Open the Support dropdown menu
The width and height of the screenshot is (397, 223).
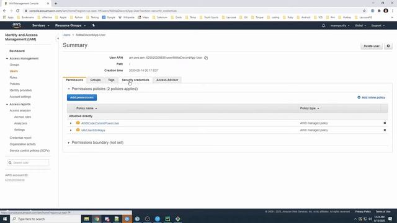[x=378, y=25]
